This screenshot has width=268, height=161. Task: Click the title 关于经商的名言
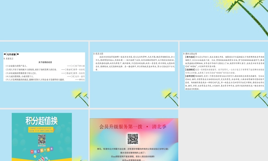45,62
